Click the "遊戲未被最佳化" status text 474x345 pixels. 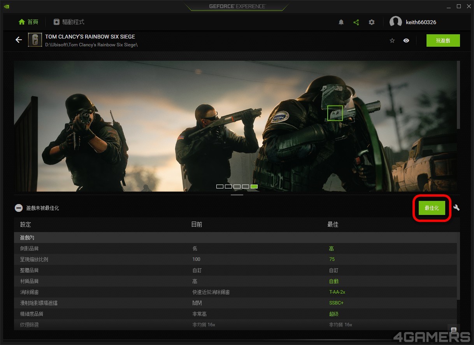point(43,208)
